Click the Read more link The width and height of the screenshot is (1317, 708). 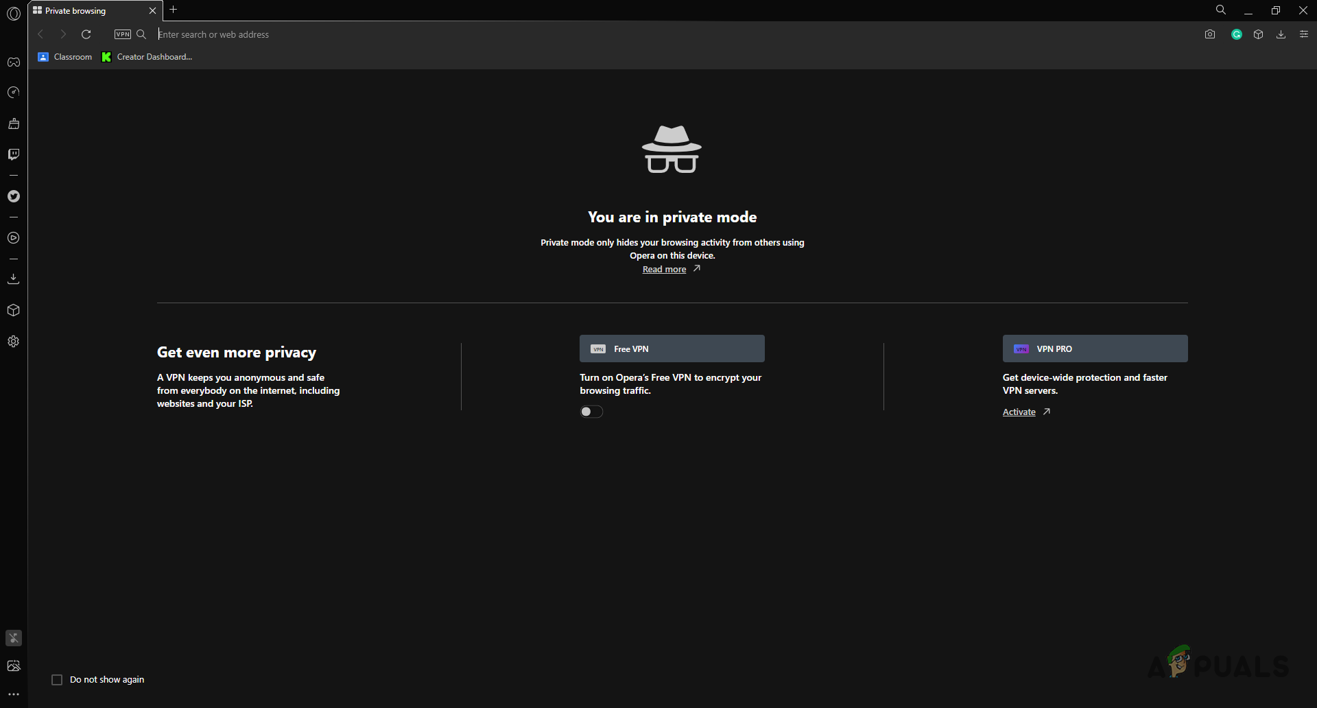pyautogui.click(x=664, y=270)
